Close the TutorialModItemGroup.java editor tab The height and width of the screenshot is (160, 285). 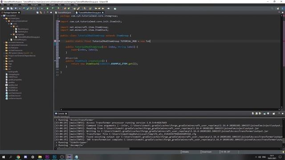coord(103,12)
